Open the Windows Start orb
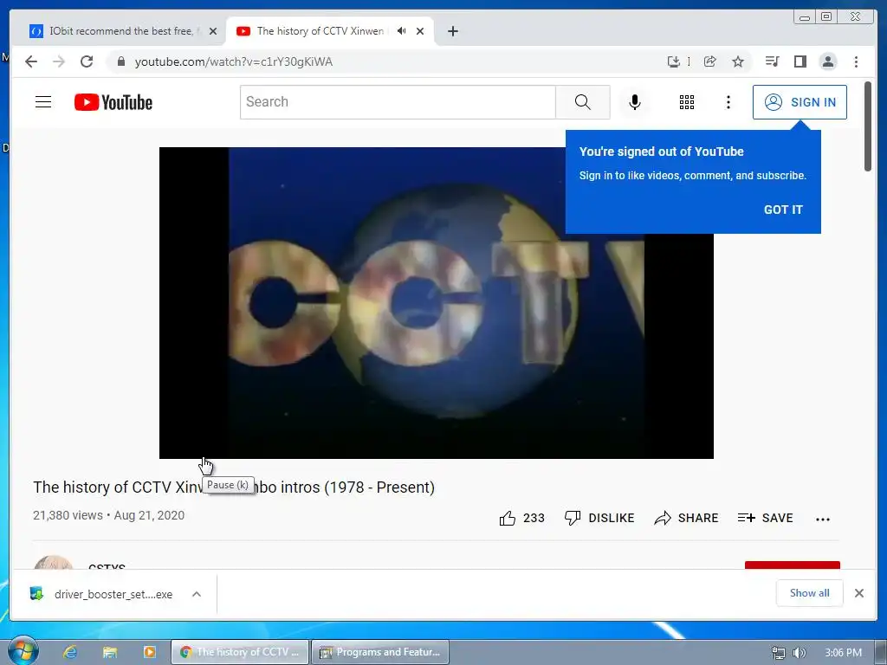The width and height of the screenshot is (887, 665). [23, 651]
